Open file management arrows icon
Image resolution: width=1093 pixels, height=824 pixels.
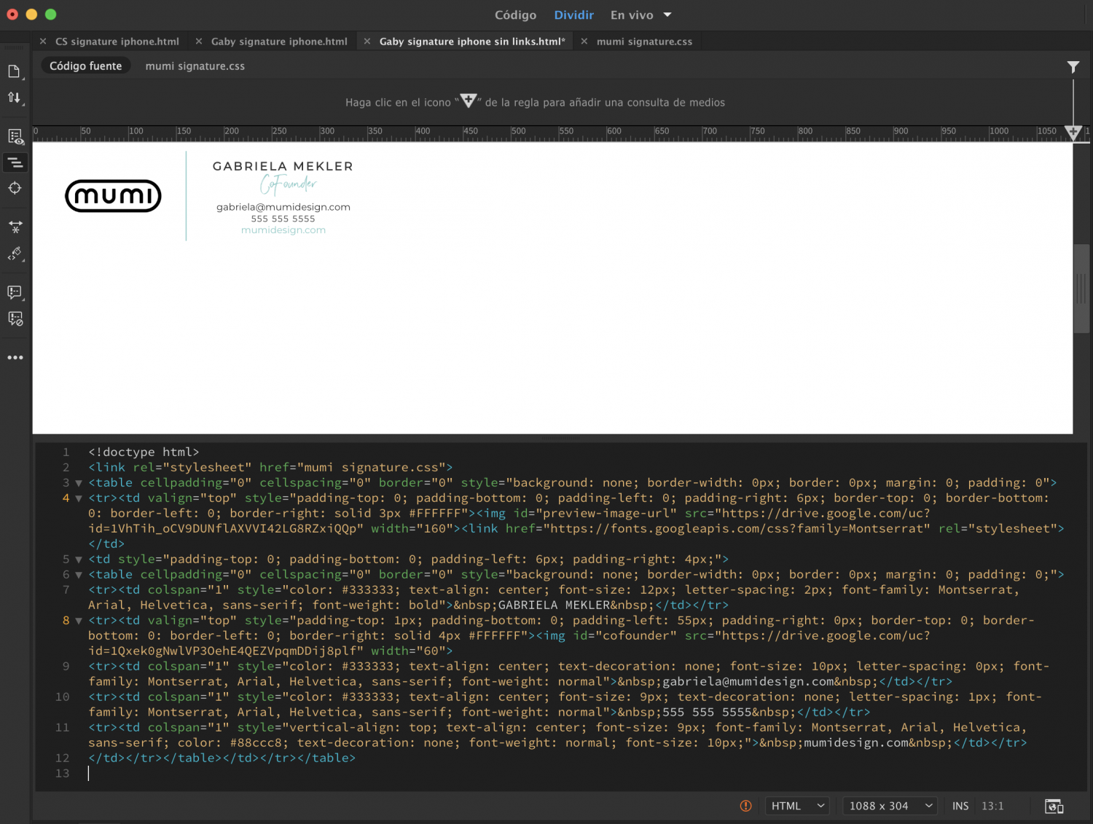14,98
